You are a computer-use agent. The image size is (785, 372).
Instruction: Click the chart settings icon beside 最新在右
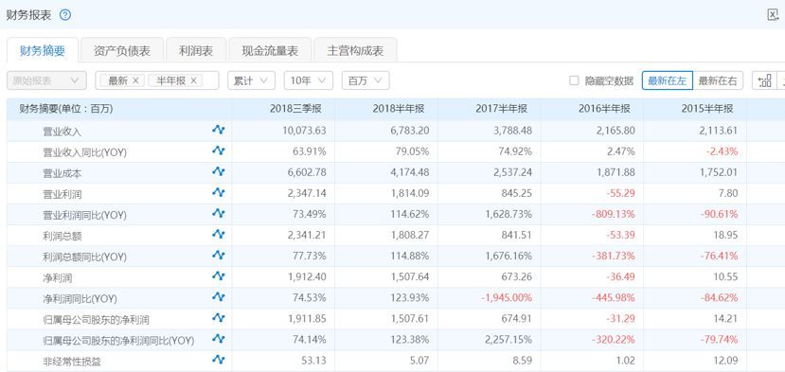764,80
